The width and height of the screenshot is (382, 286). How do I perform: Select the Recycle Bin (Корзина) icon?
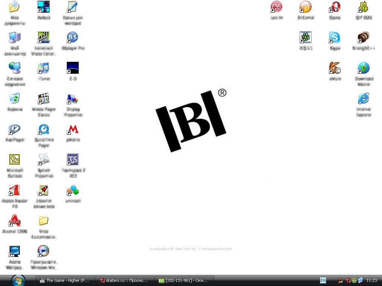(x=15, y=99)
